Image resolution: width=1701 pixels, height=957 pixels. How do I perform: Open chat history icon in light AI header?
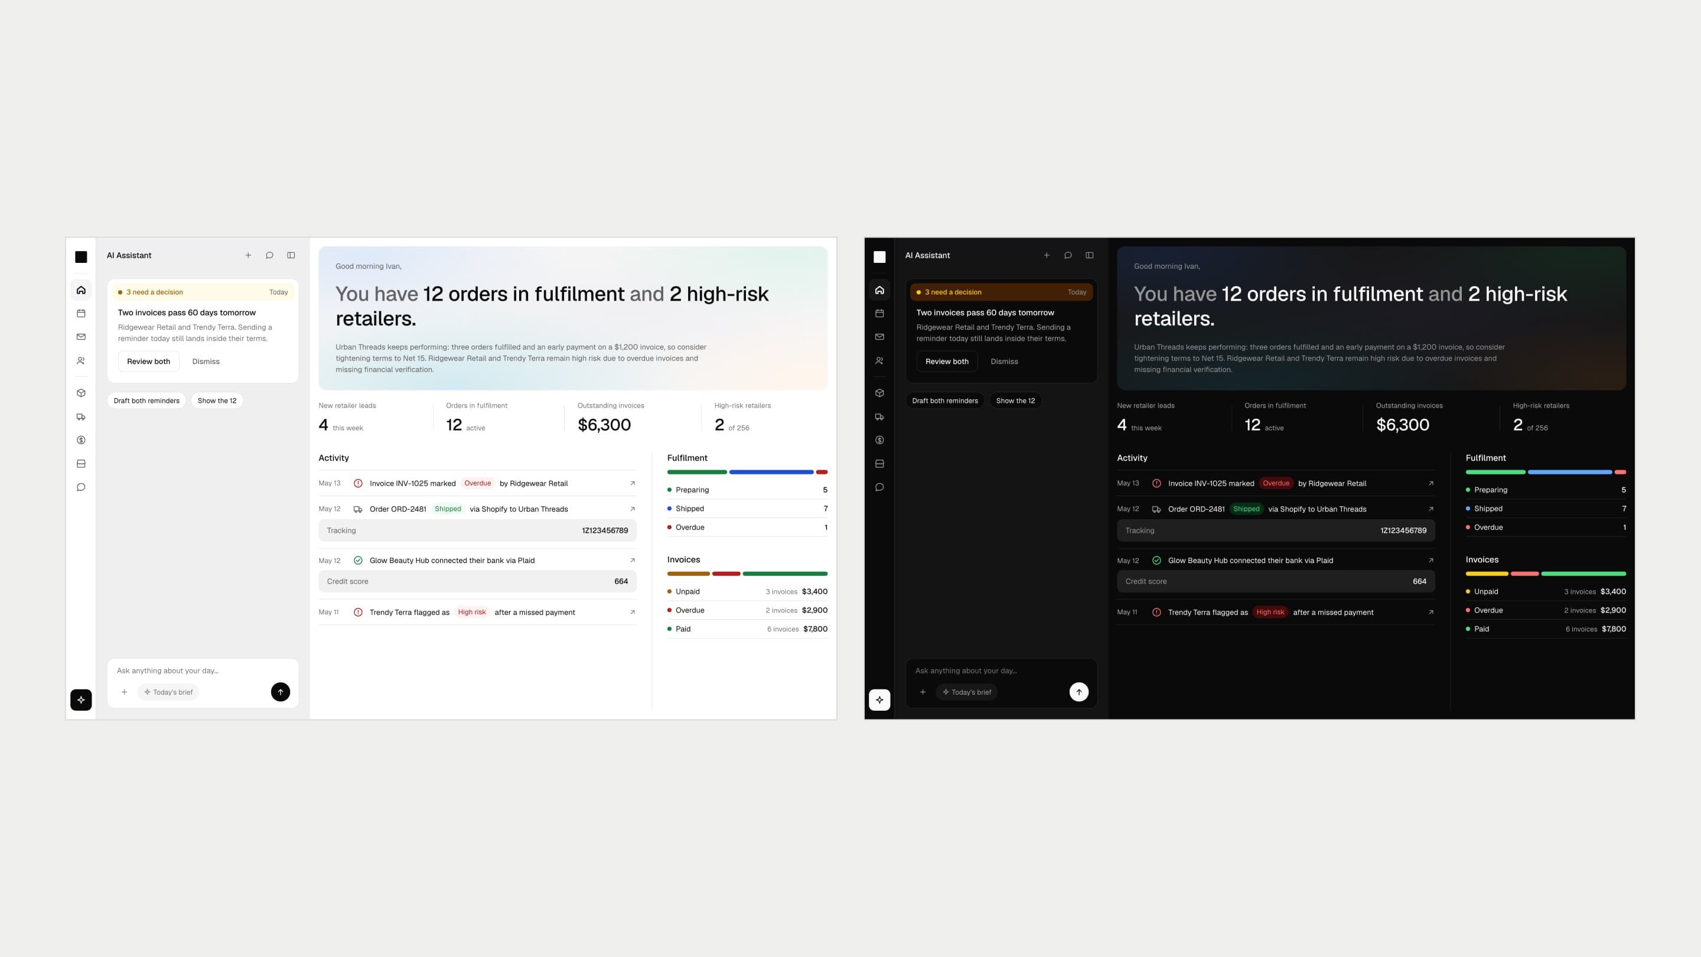pyautogui.click(x=269, y=255)
